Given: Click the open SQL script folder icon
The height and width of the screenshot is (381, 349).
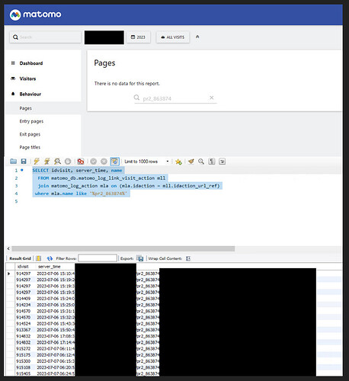Looking at the screenshot, I should coord(13,162).
